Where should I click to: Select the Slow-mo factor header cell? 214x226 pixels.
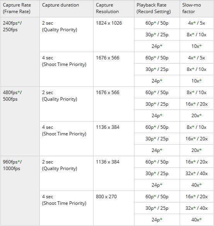pos(197,8)
